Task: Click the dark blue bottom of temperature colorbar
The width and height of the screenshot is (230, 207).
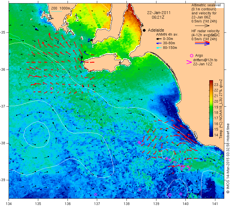Action: coord(211,135)
